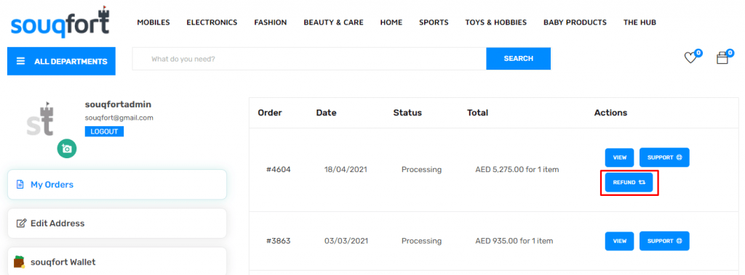
Task: Click the Actions column header
Action: [x=610, y=113]
